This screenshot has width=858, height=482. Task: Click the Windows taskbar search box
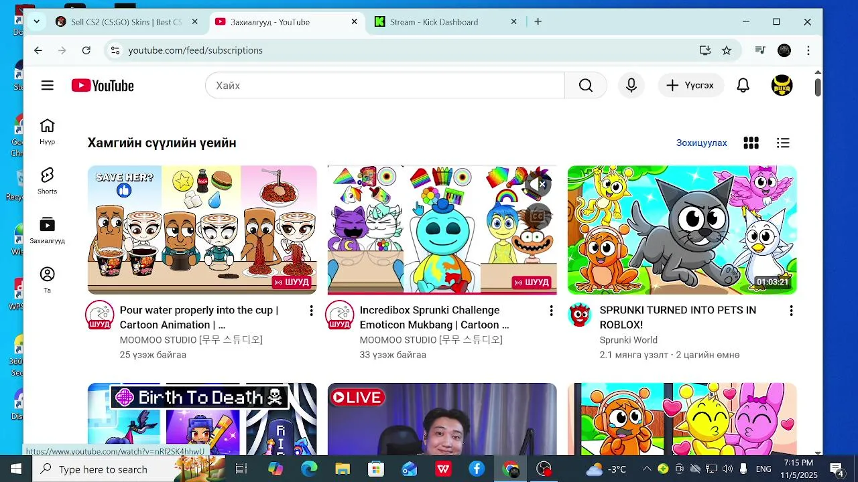(x=129, y=469)
